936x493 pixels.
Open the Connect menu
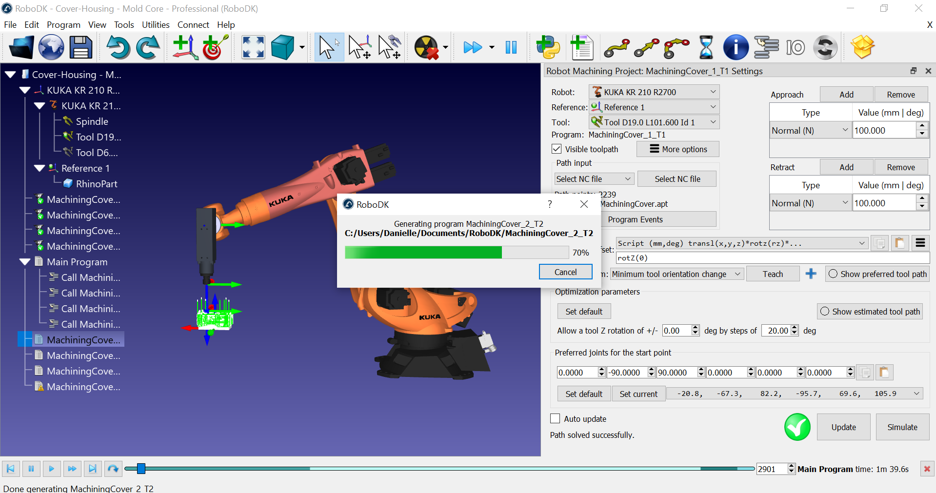click(x=193, y=24)
